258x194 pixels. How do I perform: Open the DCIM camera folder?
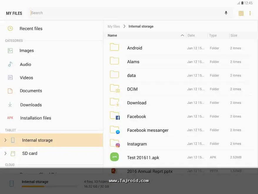[132, 89]
